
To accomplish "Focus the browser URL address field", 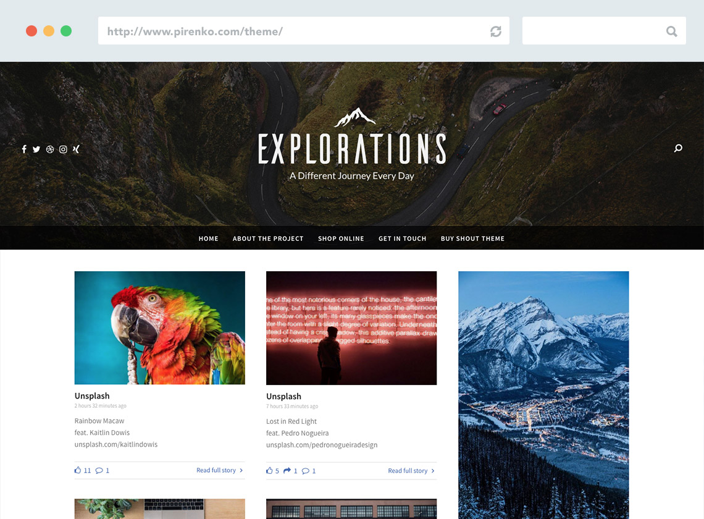I will (303, 31).
